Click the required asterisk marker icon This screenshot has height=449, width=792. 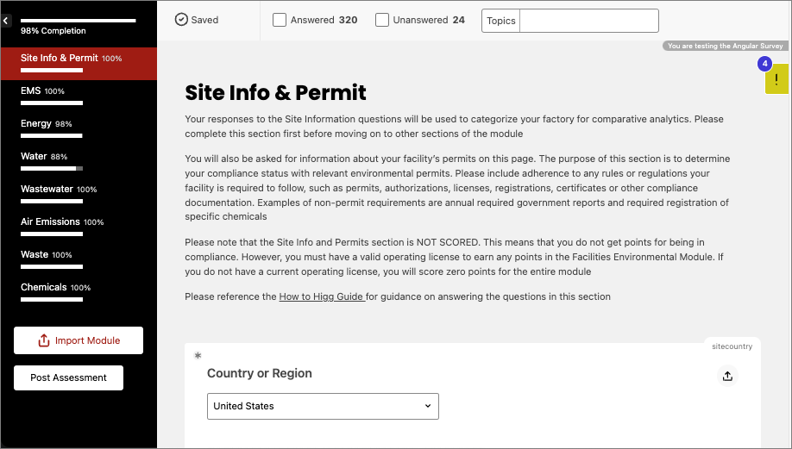[198, 356]
